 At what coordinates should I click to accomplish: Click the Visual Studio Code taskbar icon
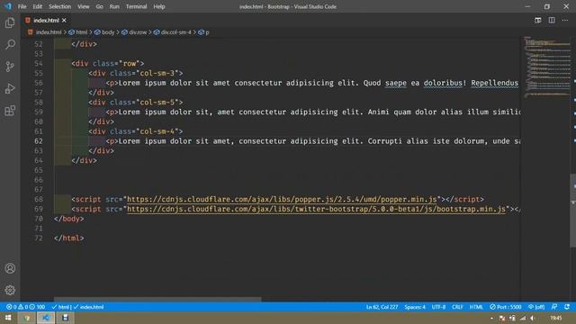coord(46,318)
